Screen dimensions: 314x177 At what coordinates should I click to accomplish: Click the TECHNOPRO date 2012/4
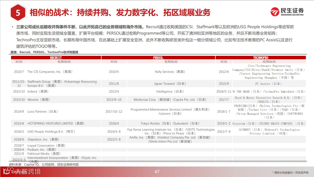coord(224,71)
